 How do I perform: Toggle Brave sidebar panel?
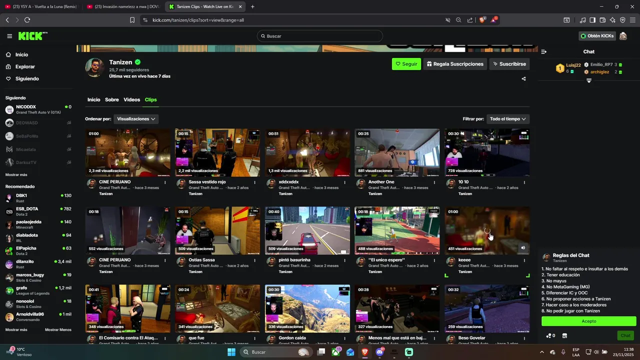(592, 20)
